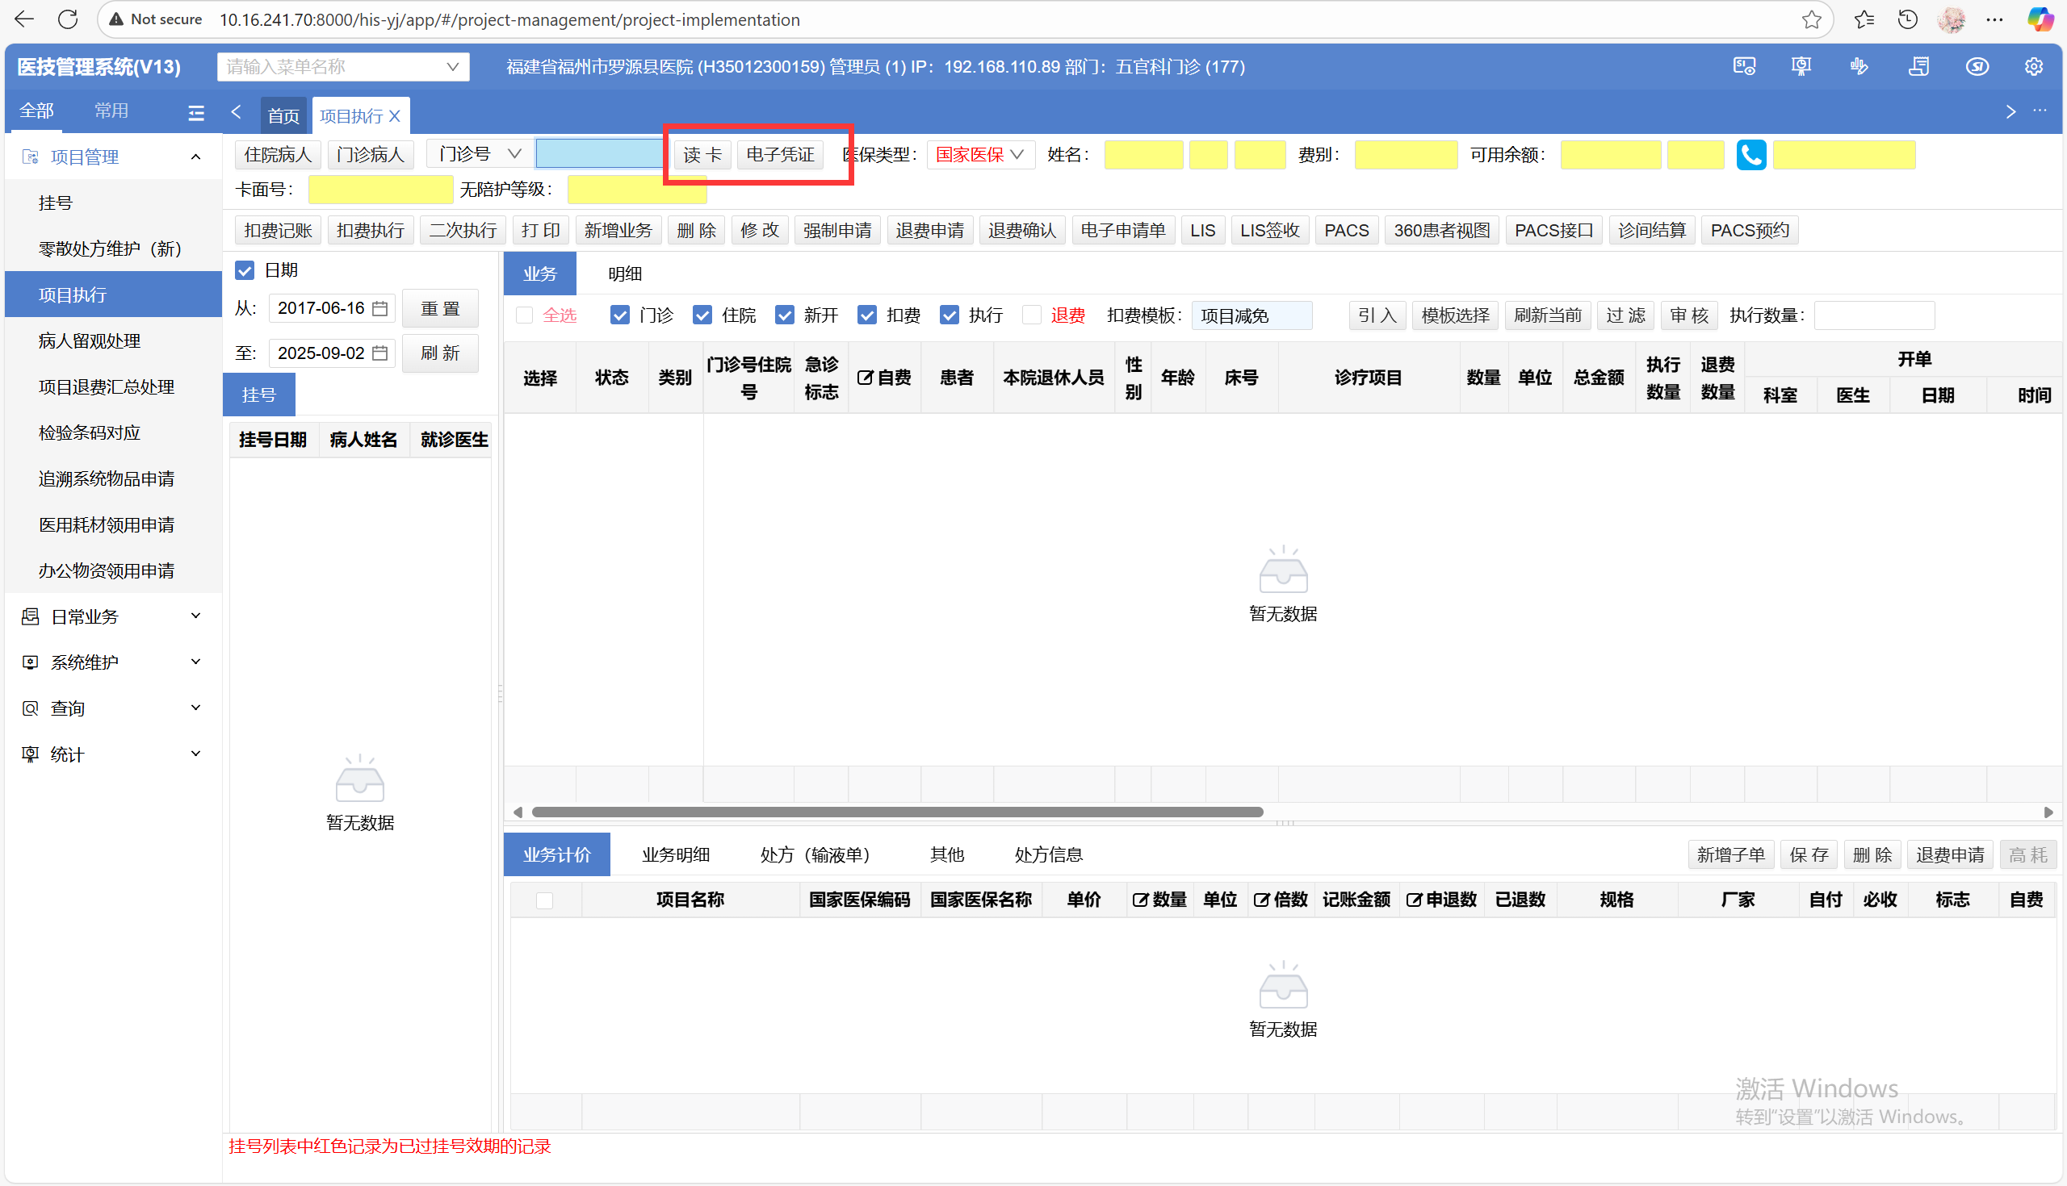Click browser refresh icon
The image size is (2067, 1186).
point(69,19)
